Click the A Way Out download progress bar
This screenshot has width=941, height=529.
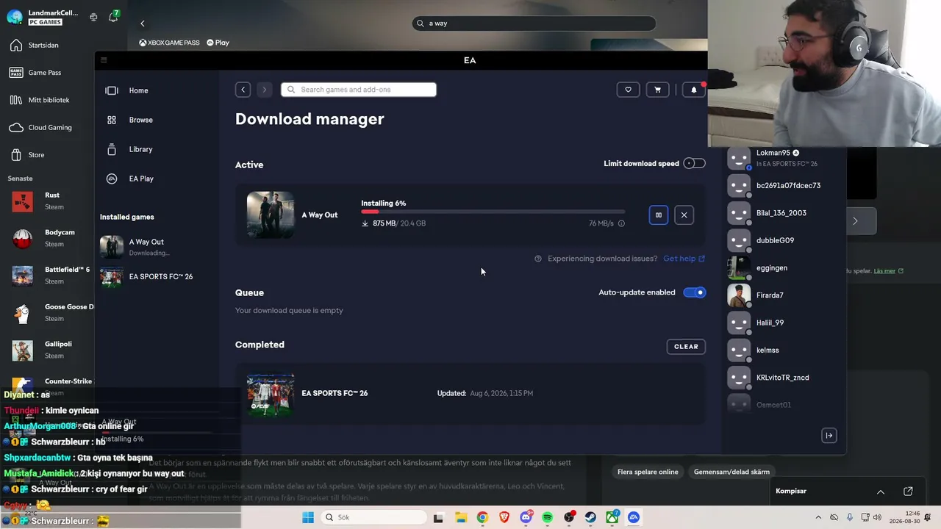click(493, 212)
